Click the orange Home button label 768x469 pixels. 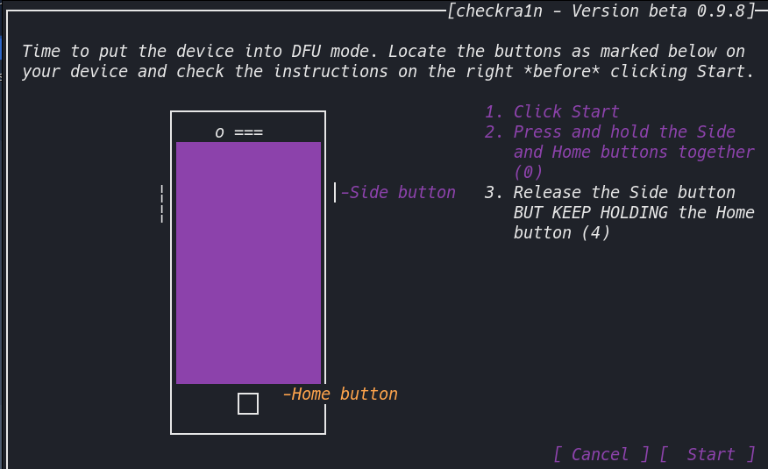pyautogui.click(x=340, y=394)
